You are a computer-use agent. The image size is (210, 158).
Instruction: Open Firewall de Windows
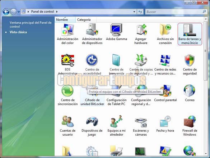point(190,126)
